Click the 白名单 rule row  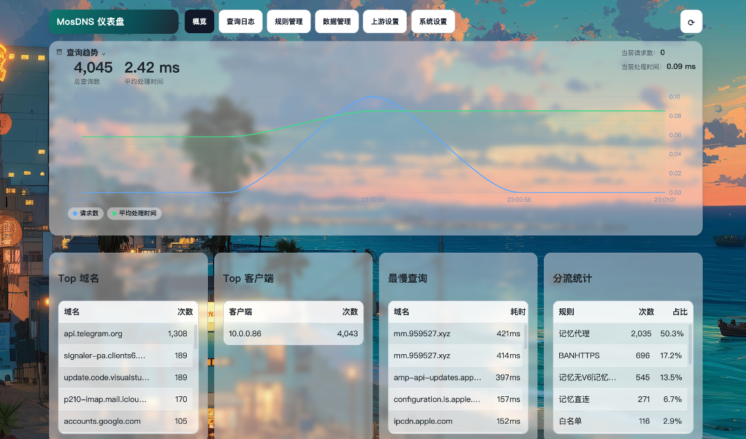tap(621, 421)
